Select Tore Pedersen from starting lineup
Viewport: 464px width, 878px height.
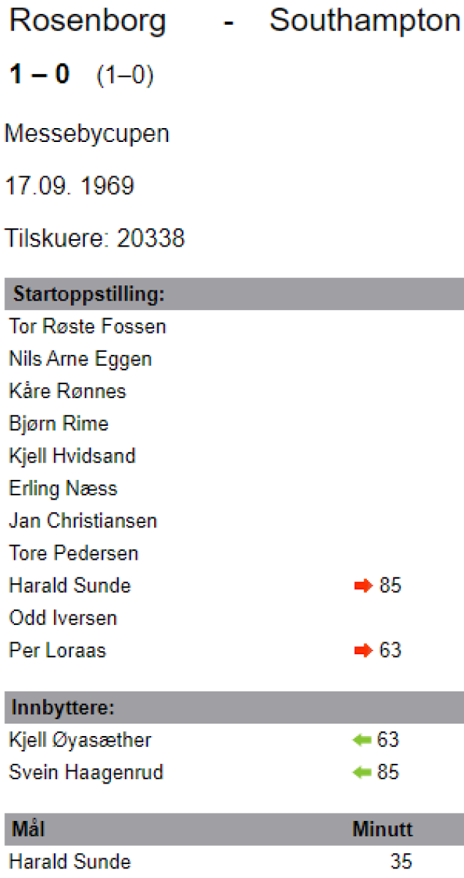pyautogui.click(x=73, y=553)
